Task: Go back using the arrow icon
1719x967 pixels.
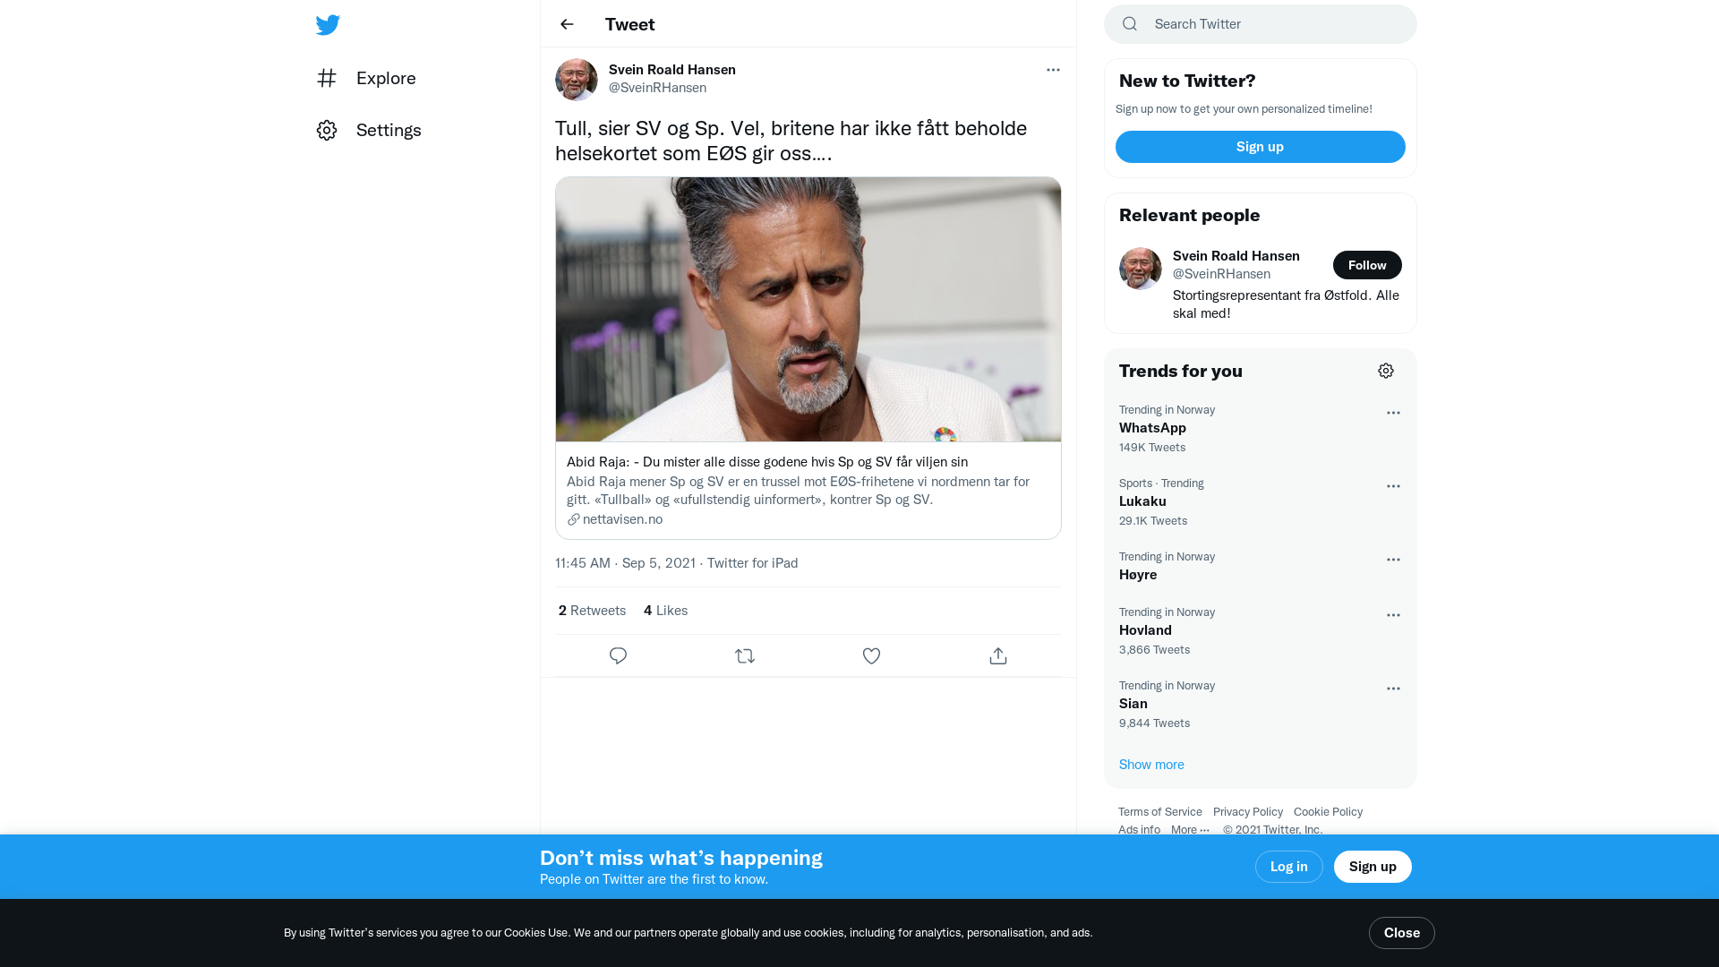Action: 567,24
